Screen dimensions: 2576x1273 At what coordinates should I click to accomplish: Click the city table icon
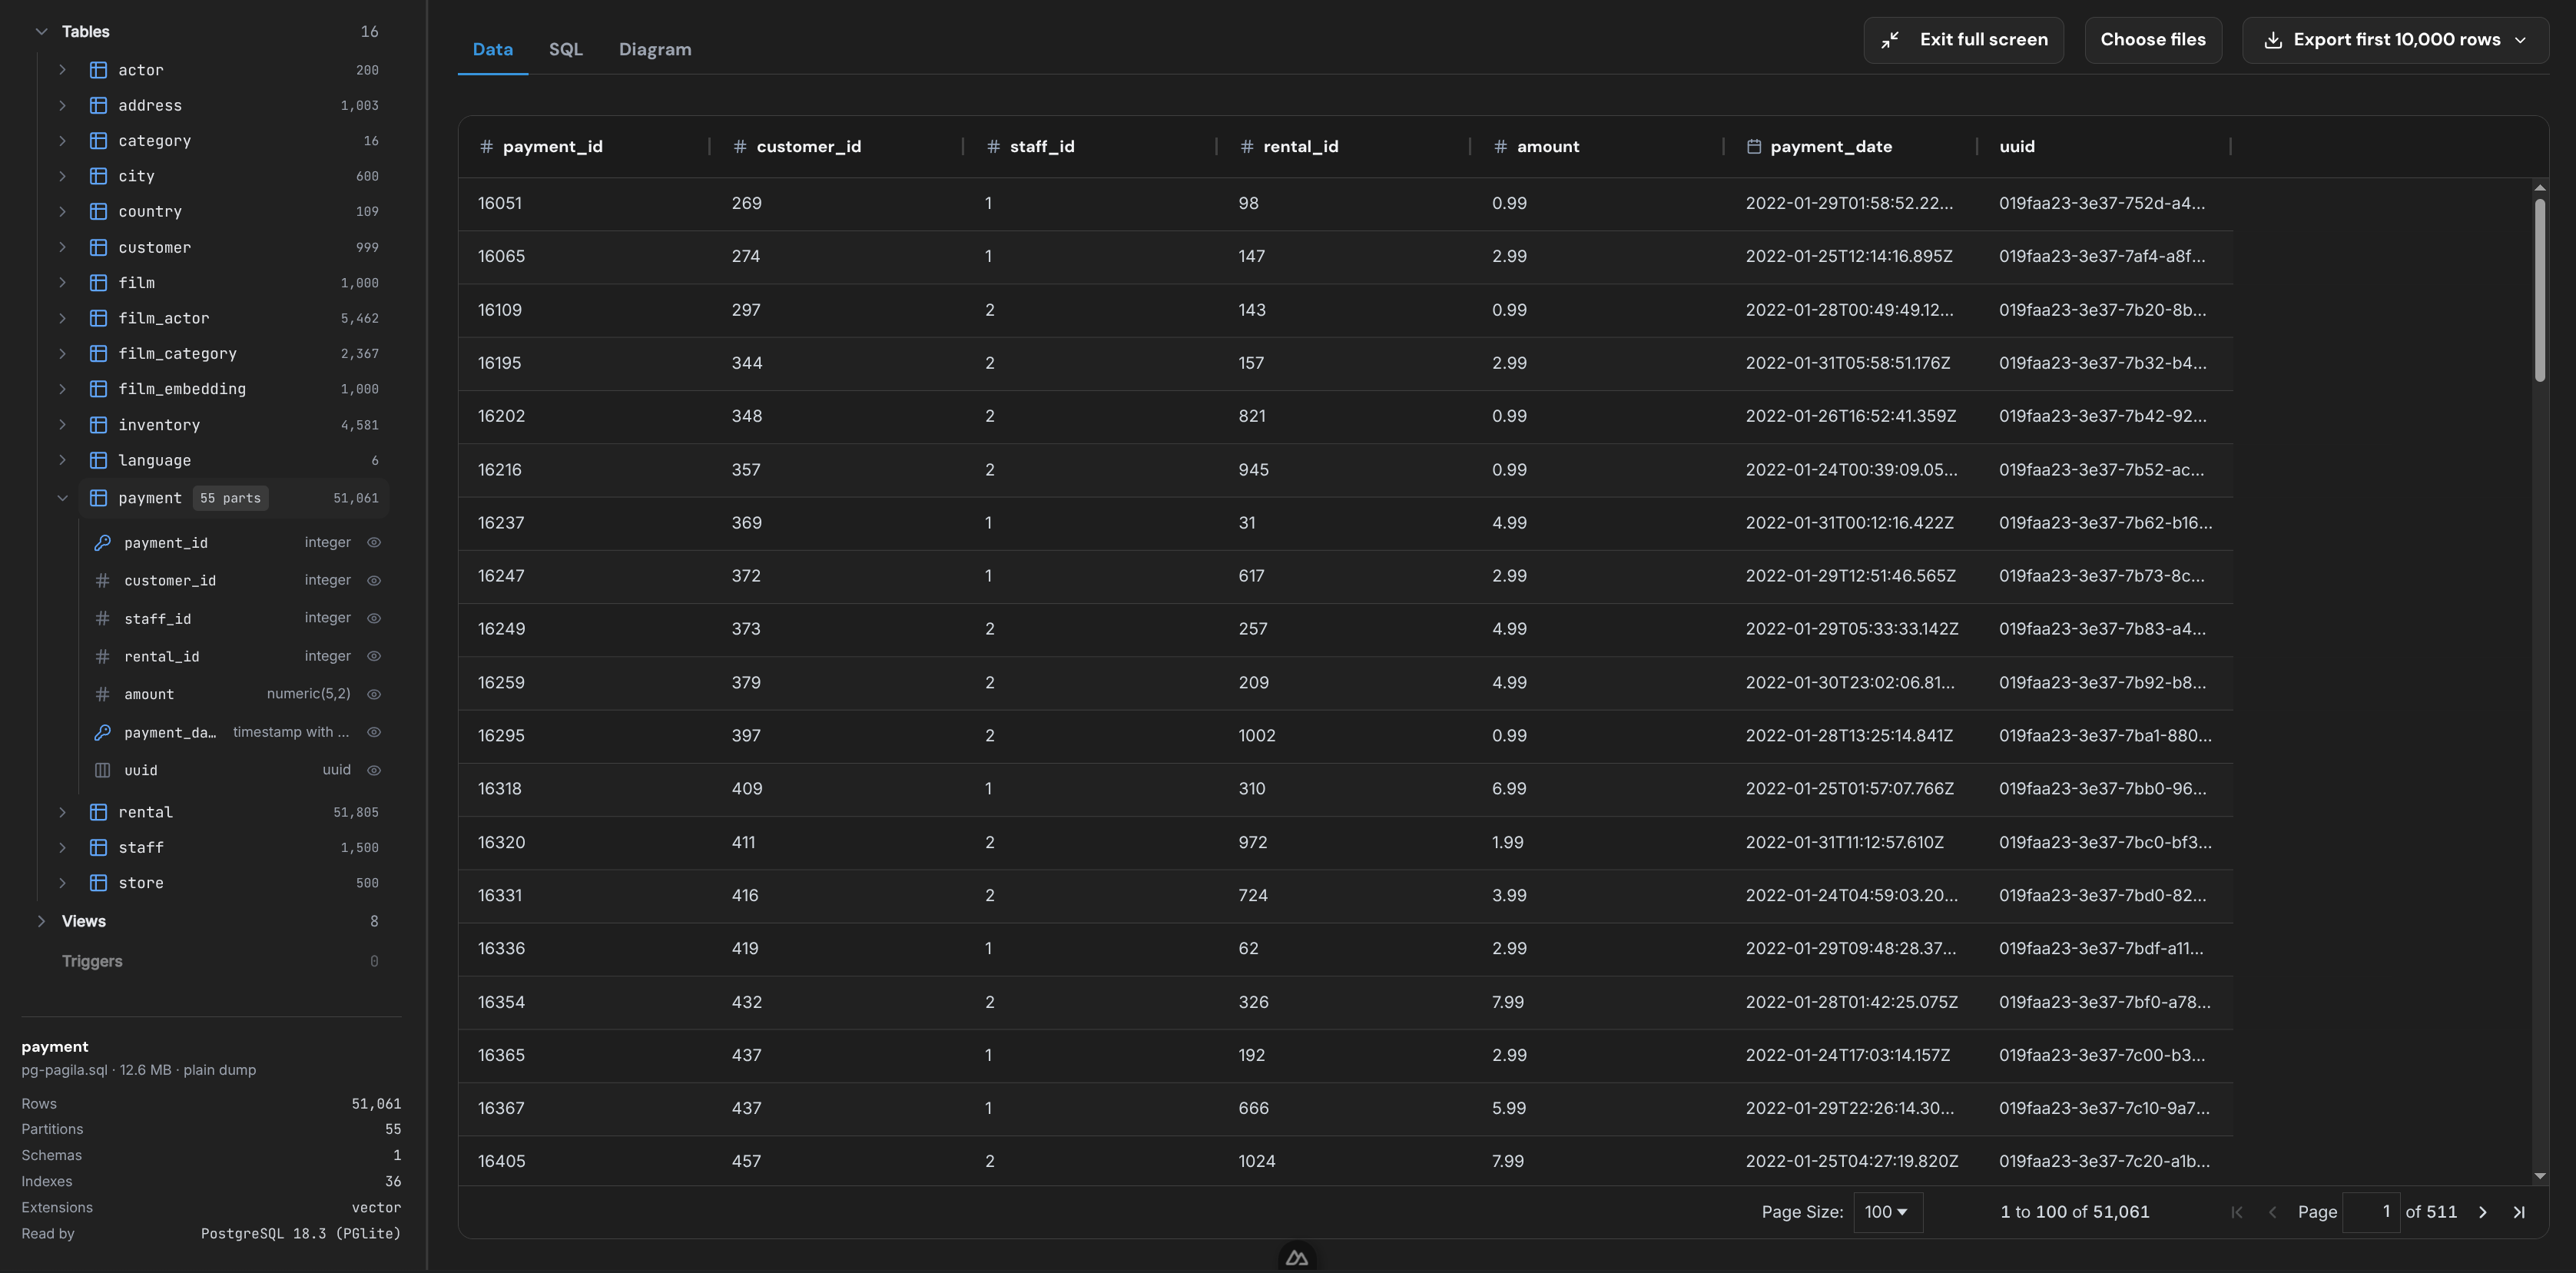tap(98, 176)
